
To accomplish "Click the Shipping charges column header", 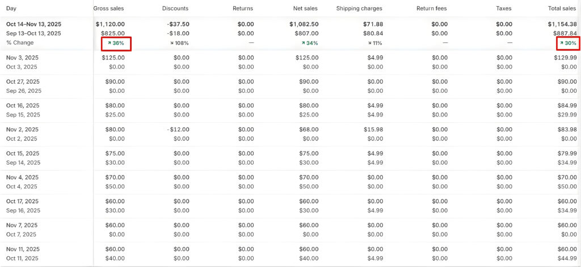I will [359, 8].
